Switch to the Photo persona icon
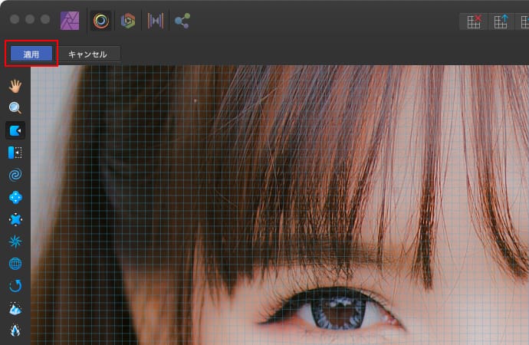The height and width of the screenshot is (345, 529). click(x=71, y=21)
